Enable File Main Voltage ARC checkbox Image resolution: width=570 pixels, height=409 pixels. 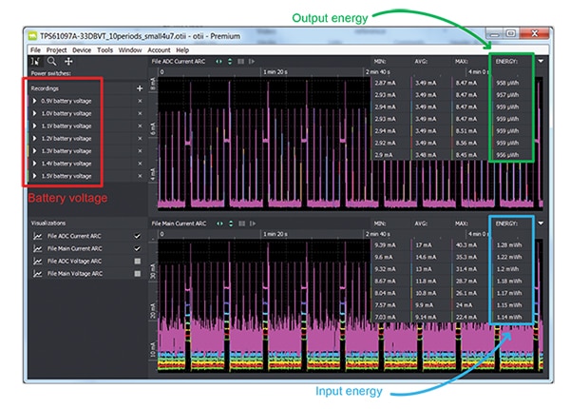(137, 273)
